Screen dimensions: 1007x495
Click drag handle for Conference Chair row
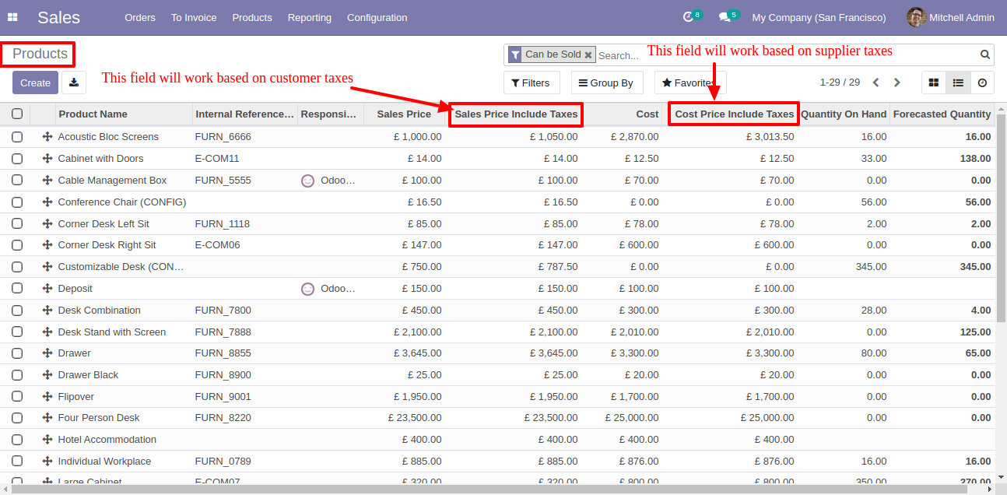(x=47, y=202)
